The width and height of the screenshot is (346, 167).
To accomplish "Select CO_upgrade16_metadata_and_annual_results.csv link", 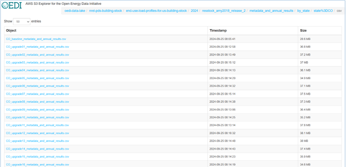I will click(x=38, y=165).
